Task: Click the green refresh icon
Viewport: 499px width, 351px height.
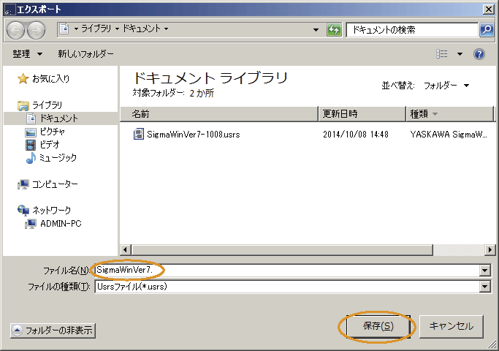Action: [x=334, y=30]
